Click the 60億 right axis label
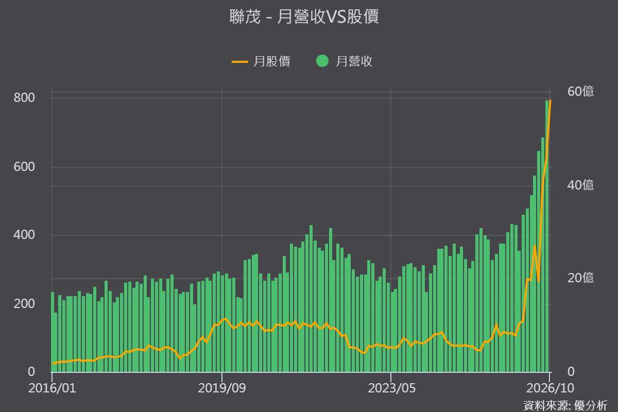 (581, 92)
